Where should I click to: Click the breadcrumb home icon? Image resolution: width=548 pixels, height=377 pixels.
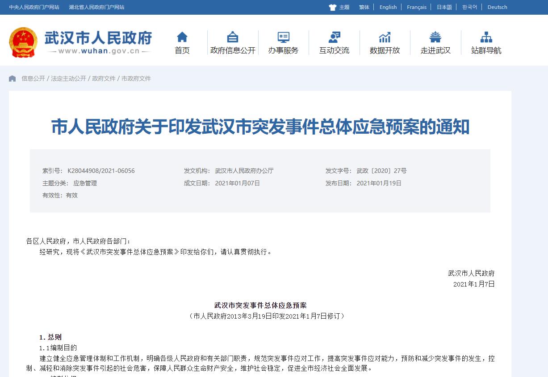pos(13,78)
